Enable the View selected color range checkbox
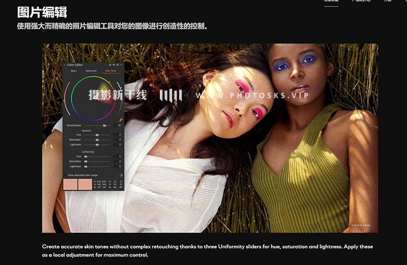407x265 pixels. (x=65, y=175)
